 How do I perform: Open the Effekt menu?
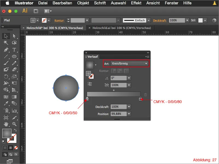click(x=136, y=3)
